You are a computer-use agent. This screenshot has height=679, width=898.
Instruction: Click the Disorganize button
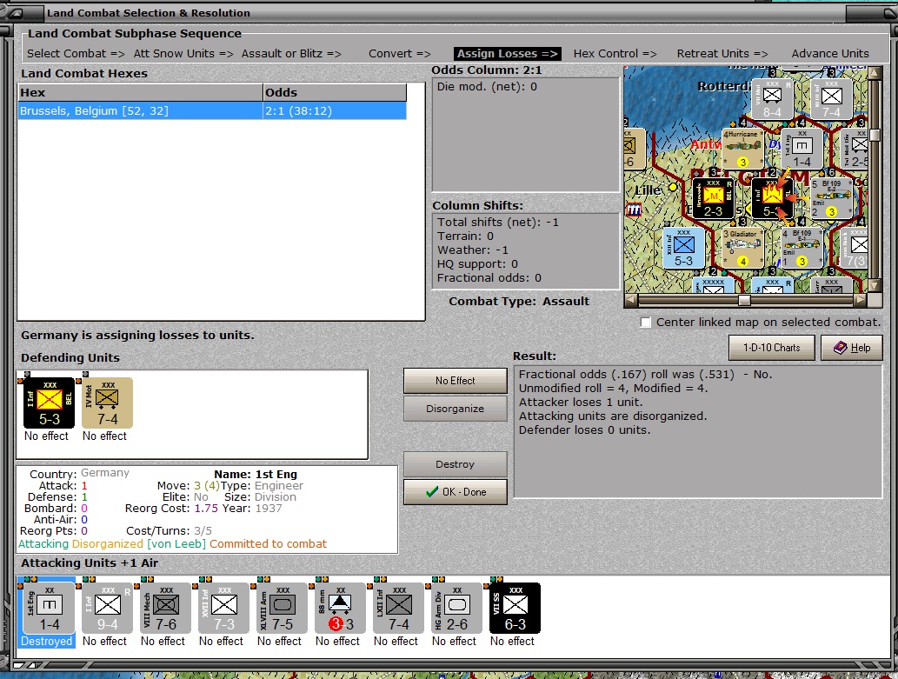pyautogui.click(x=456, y=409)
